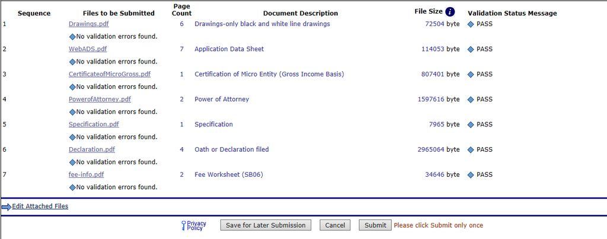Image resolution: width=607 pixels, height=239 pixels.
Task: Click the 'Oath or Declaration filed' description
Action: pos(232,149)
